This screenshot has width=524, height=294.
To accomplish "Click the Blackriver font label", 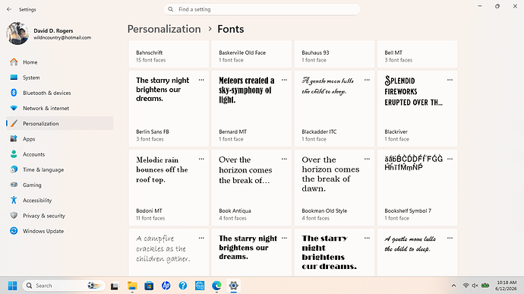I will click(x=396, y=131).
